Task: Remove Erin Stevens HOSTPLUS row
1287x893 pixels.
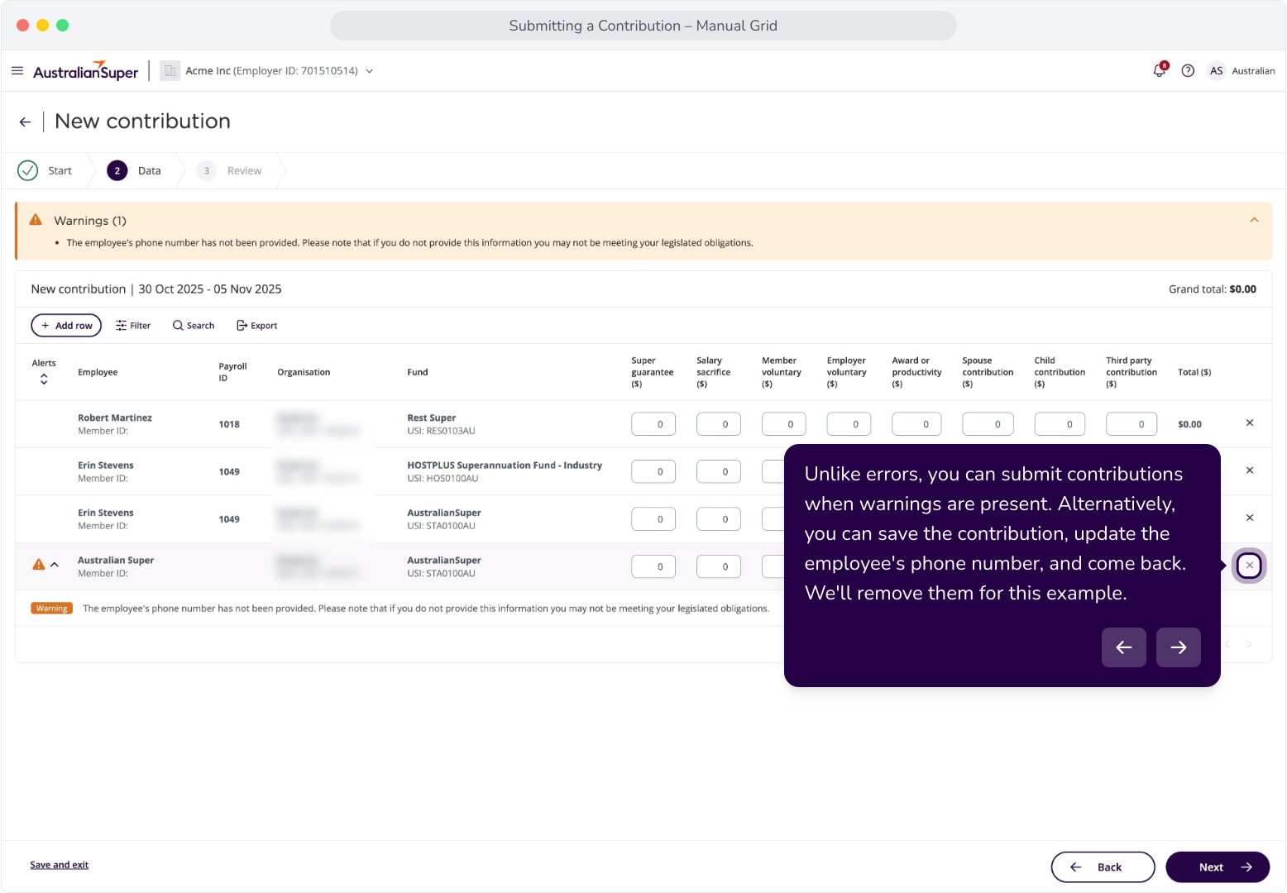Action: click(1250, 470)
